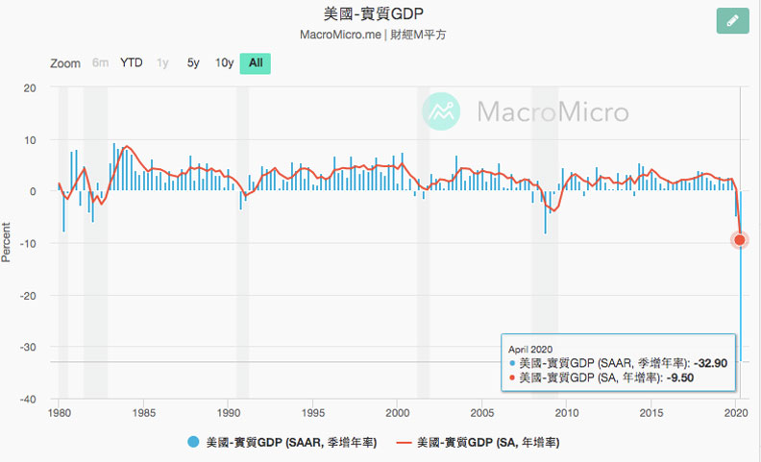Select the 10y zoom range
The width and height of the screenshot is (761, 462).
point(224,63)
